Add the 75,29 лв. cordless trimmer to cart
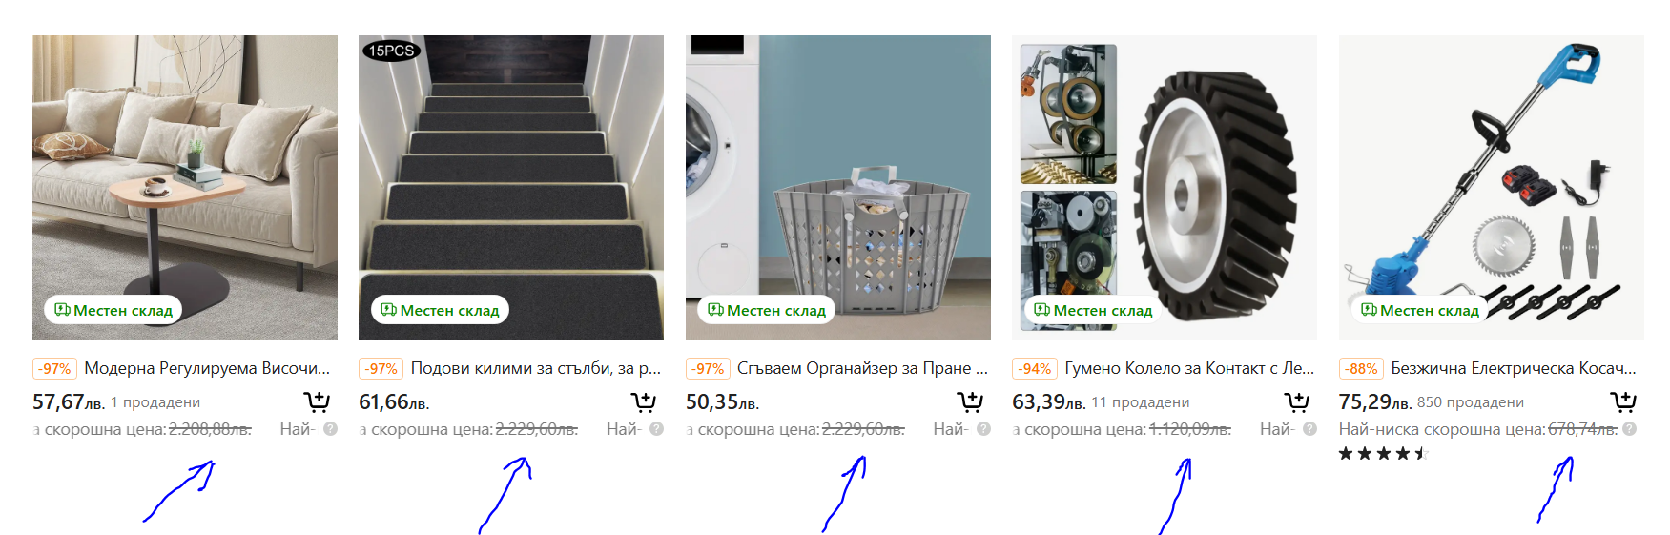The image size is (1670, 535). (x=1623, y=401)
